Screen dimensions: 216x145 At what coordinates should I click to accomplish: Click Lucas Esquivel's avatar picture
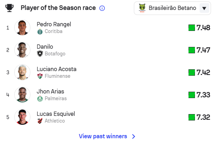click(22, 117)
